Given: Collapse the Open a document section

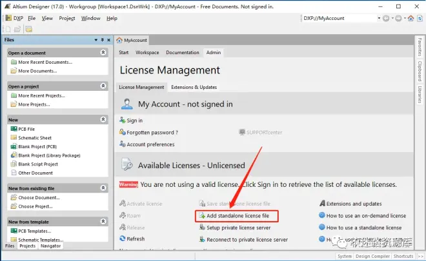Looking at the screenshot, I should (103, 52).
